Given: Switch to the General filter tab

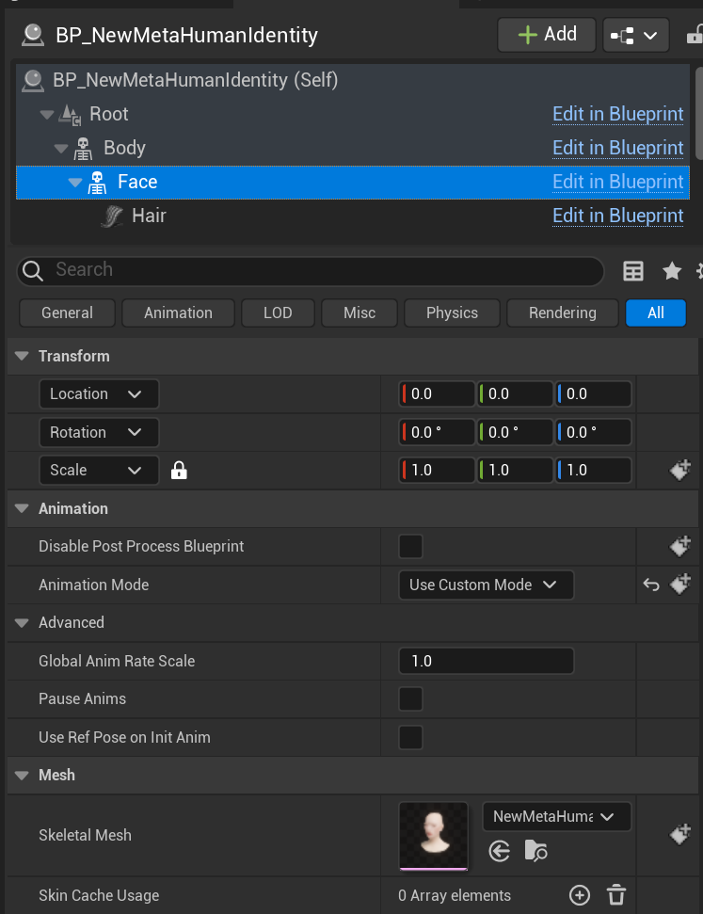Looking at the screenshot, I should [67, 313].
